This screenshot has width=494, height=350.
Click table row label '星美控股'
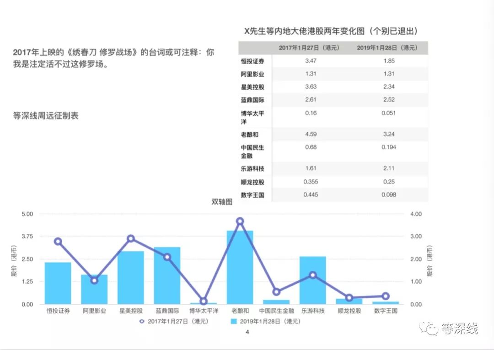coord(252,87)
